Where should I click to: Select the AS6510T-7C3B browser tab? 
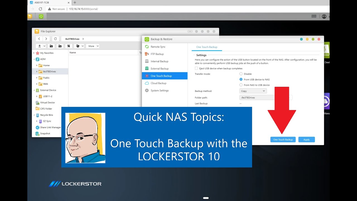click(x=50, y=3)
